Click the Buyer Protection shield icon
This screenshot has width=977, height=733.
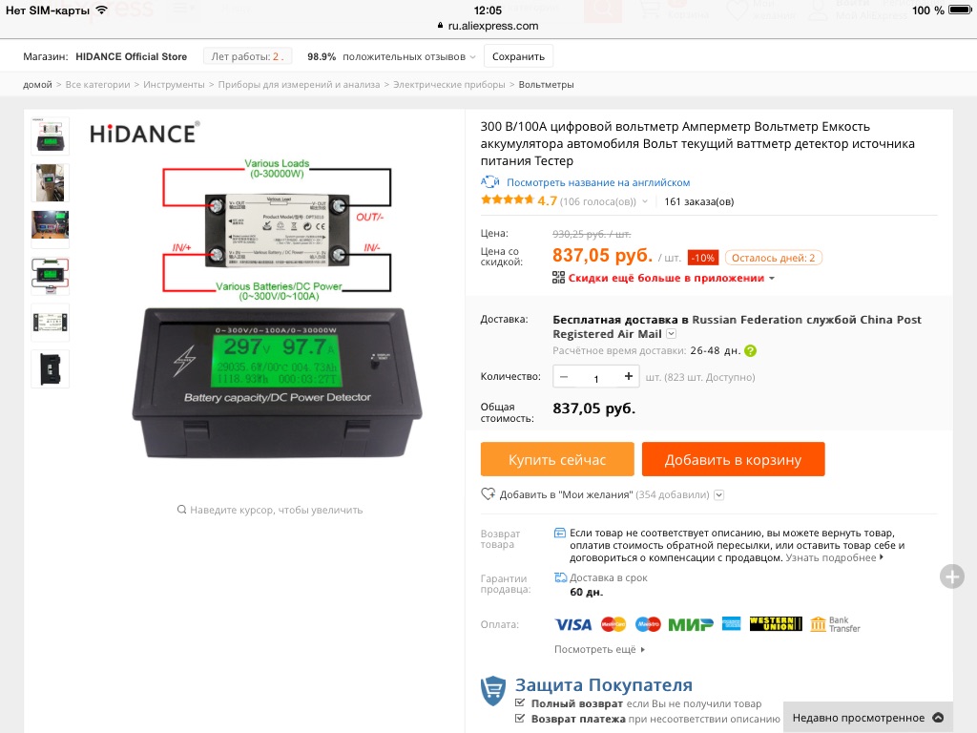493,691
